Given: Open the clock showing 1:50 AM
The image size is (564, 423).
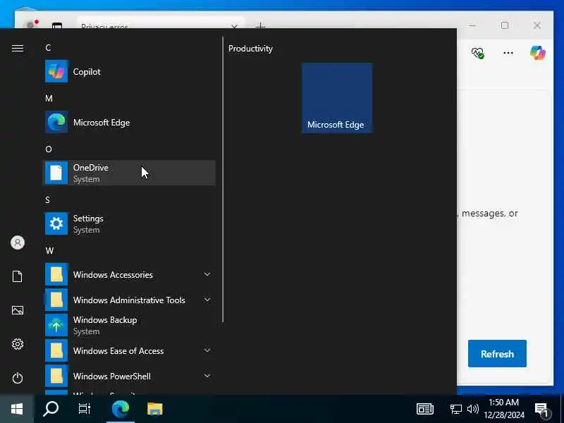Looking at the screenshot, I should click(x=504, y=409).
